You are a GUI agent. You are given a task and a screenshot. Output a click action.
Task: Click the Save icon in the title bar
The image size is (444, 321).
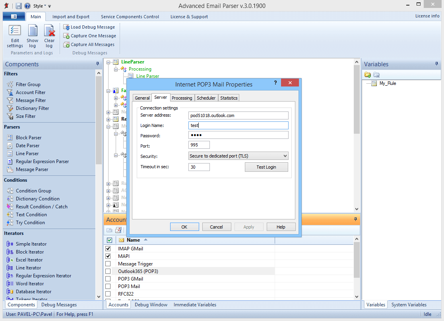[x=19, y=6]
